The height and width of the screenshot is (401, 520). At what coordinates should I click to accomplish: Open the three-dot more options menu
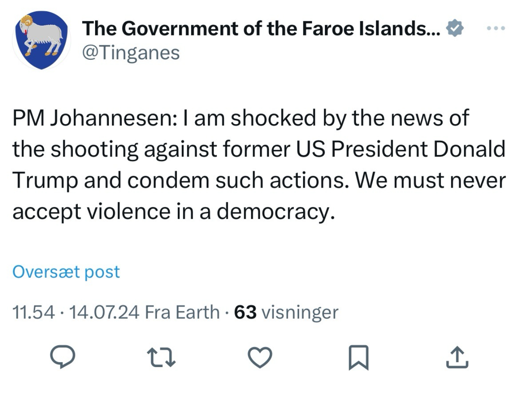coord(495,29)
